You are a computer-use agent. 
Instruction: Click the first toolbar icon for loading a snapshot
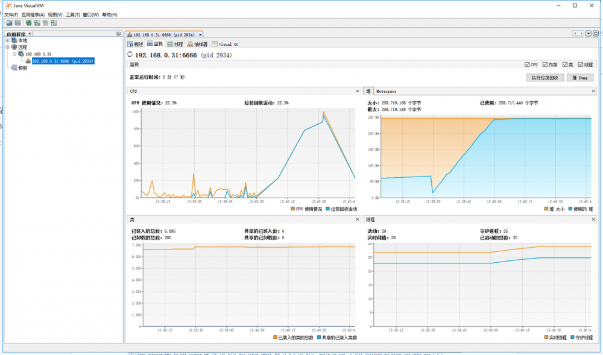tap(9, 23)
